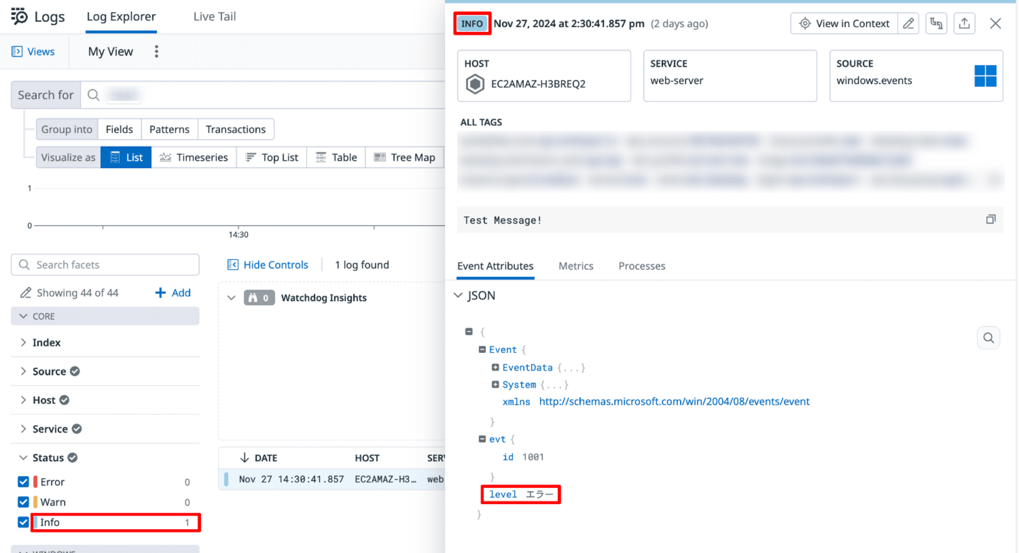Expand the EventData JSON node
The width and height of the screenshot is (1019, 553).
click(x=495, y=367)
